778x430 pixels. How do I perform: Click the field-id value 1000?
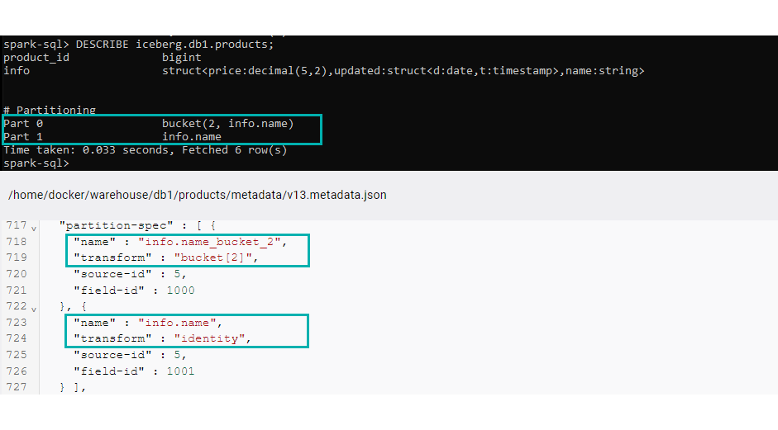click(x=180, y=291)
